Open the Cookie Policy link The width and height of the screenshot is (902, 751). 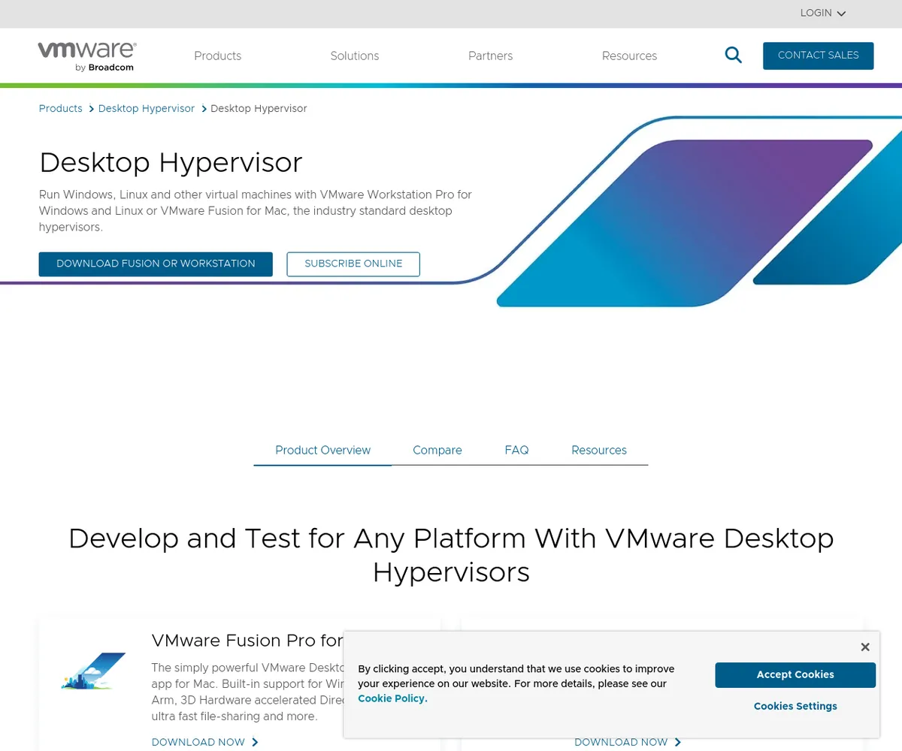392,698
